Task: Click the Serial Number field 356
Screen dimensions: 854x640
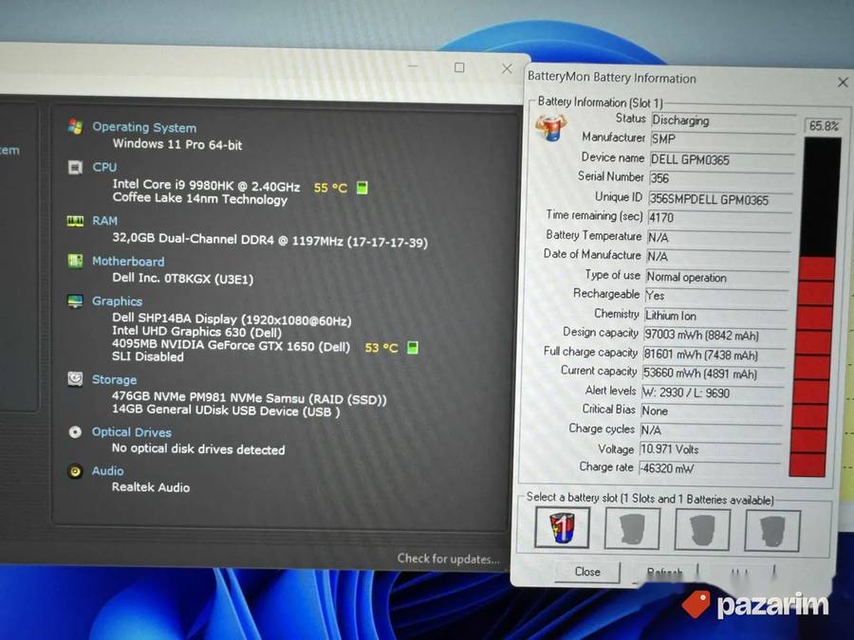Action: pos(721,179)
